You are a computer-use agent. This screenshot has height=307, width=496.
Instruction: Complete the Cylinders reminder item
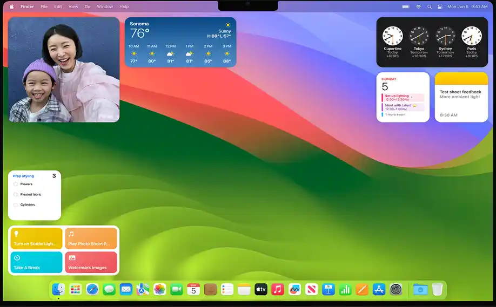click(x=16, y=204)
